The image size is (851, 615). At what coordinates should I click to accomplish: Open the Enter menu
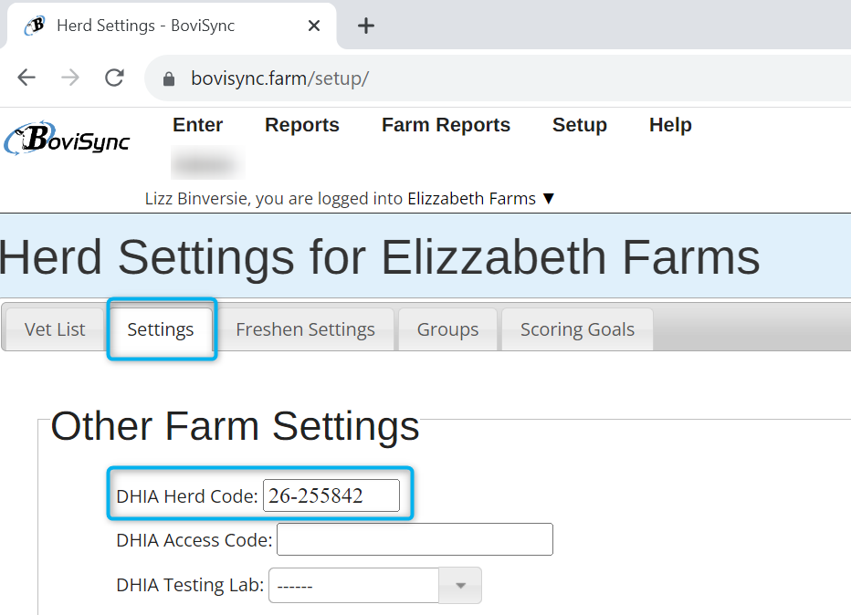click(x=197, y=125)
